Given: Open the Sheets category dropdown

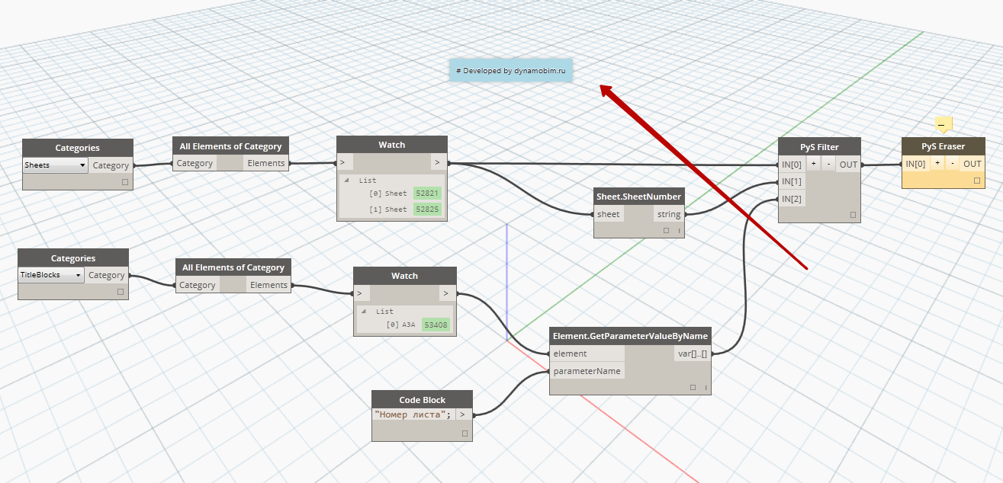Looking at the screenshot, I should point(55,165).
